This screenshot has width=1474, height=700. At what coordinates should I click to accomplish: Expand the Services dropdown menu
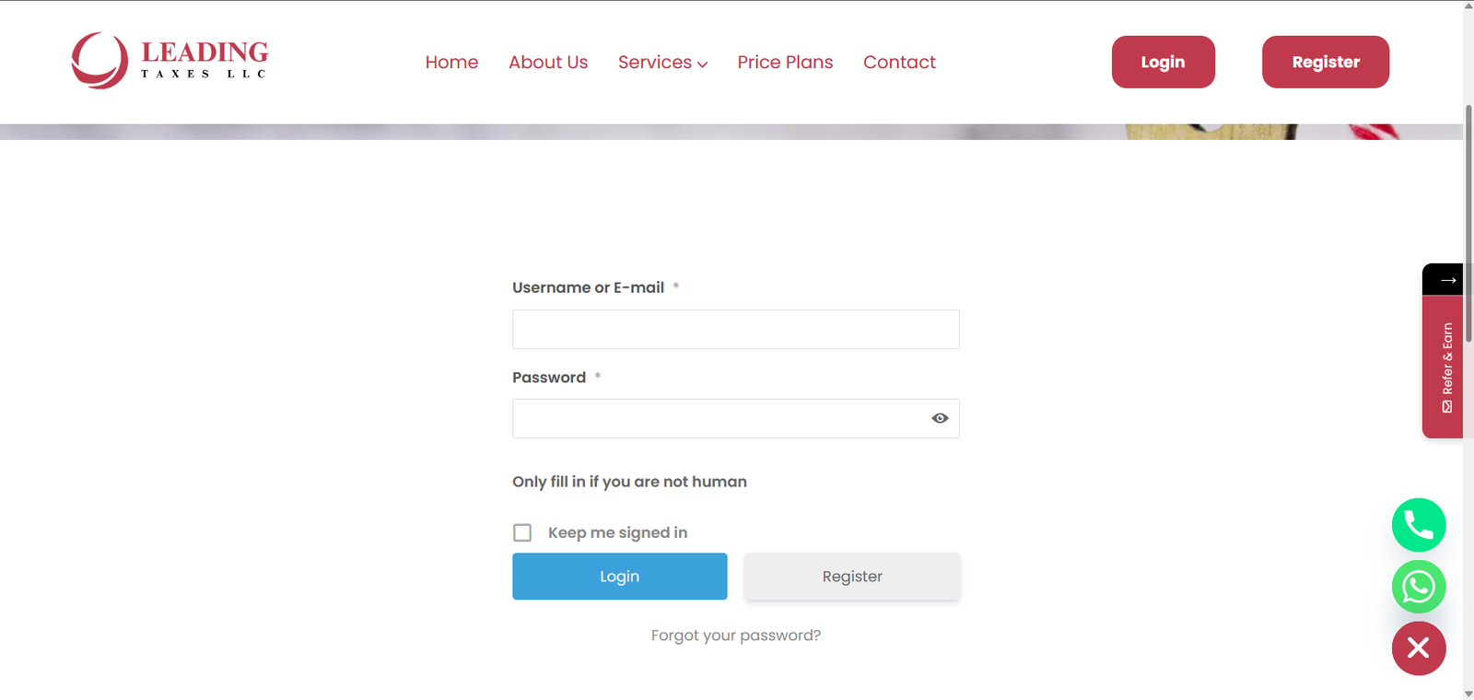[x=662, y=63]
